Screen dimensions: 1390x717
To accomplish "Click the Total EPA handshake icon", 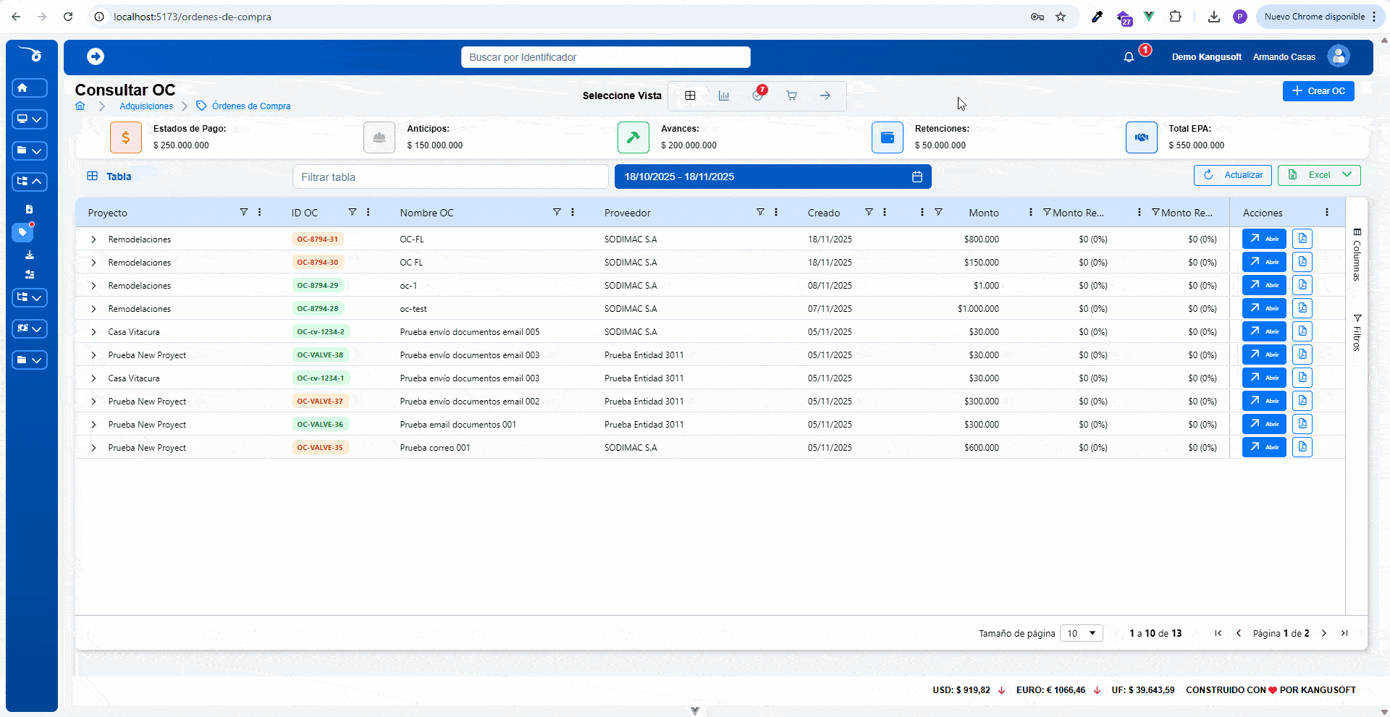I will click(x=1142, y=137).
